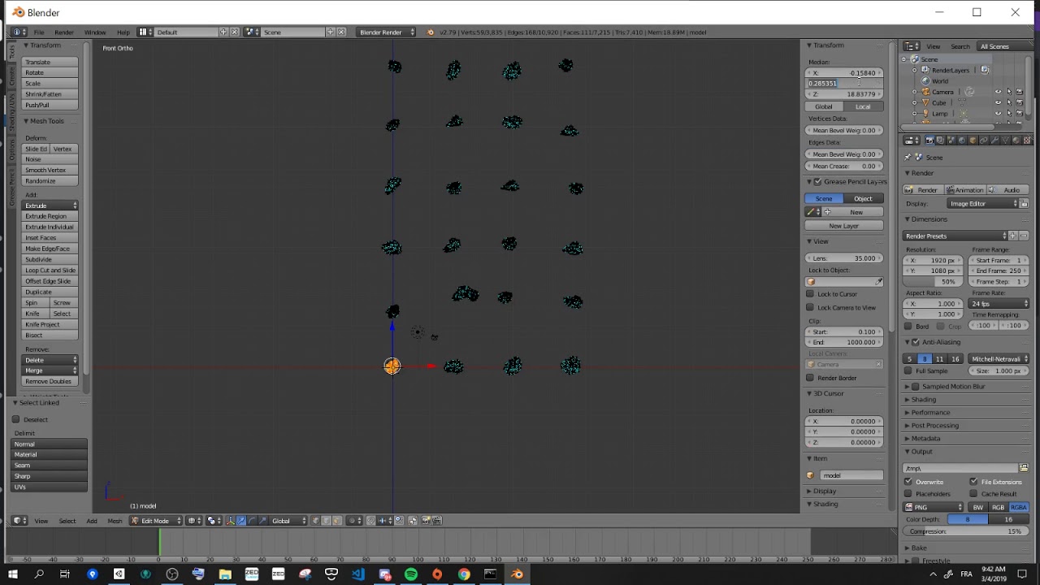Open Visual Studio Code from the taskbar
Screen dimensions: 1040x585
pos(357,574)
